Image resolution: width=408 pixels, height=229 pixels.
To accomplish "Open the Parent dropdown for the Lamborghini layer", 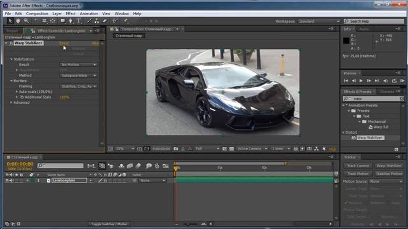I will tap(152, 181).
